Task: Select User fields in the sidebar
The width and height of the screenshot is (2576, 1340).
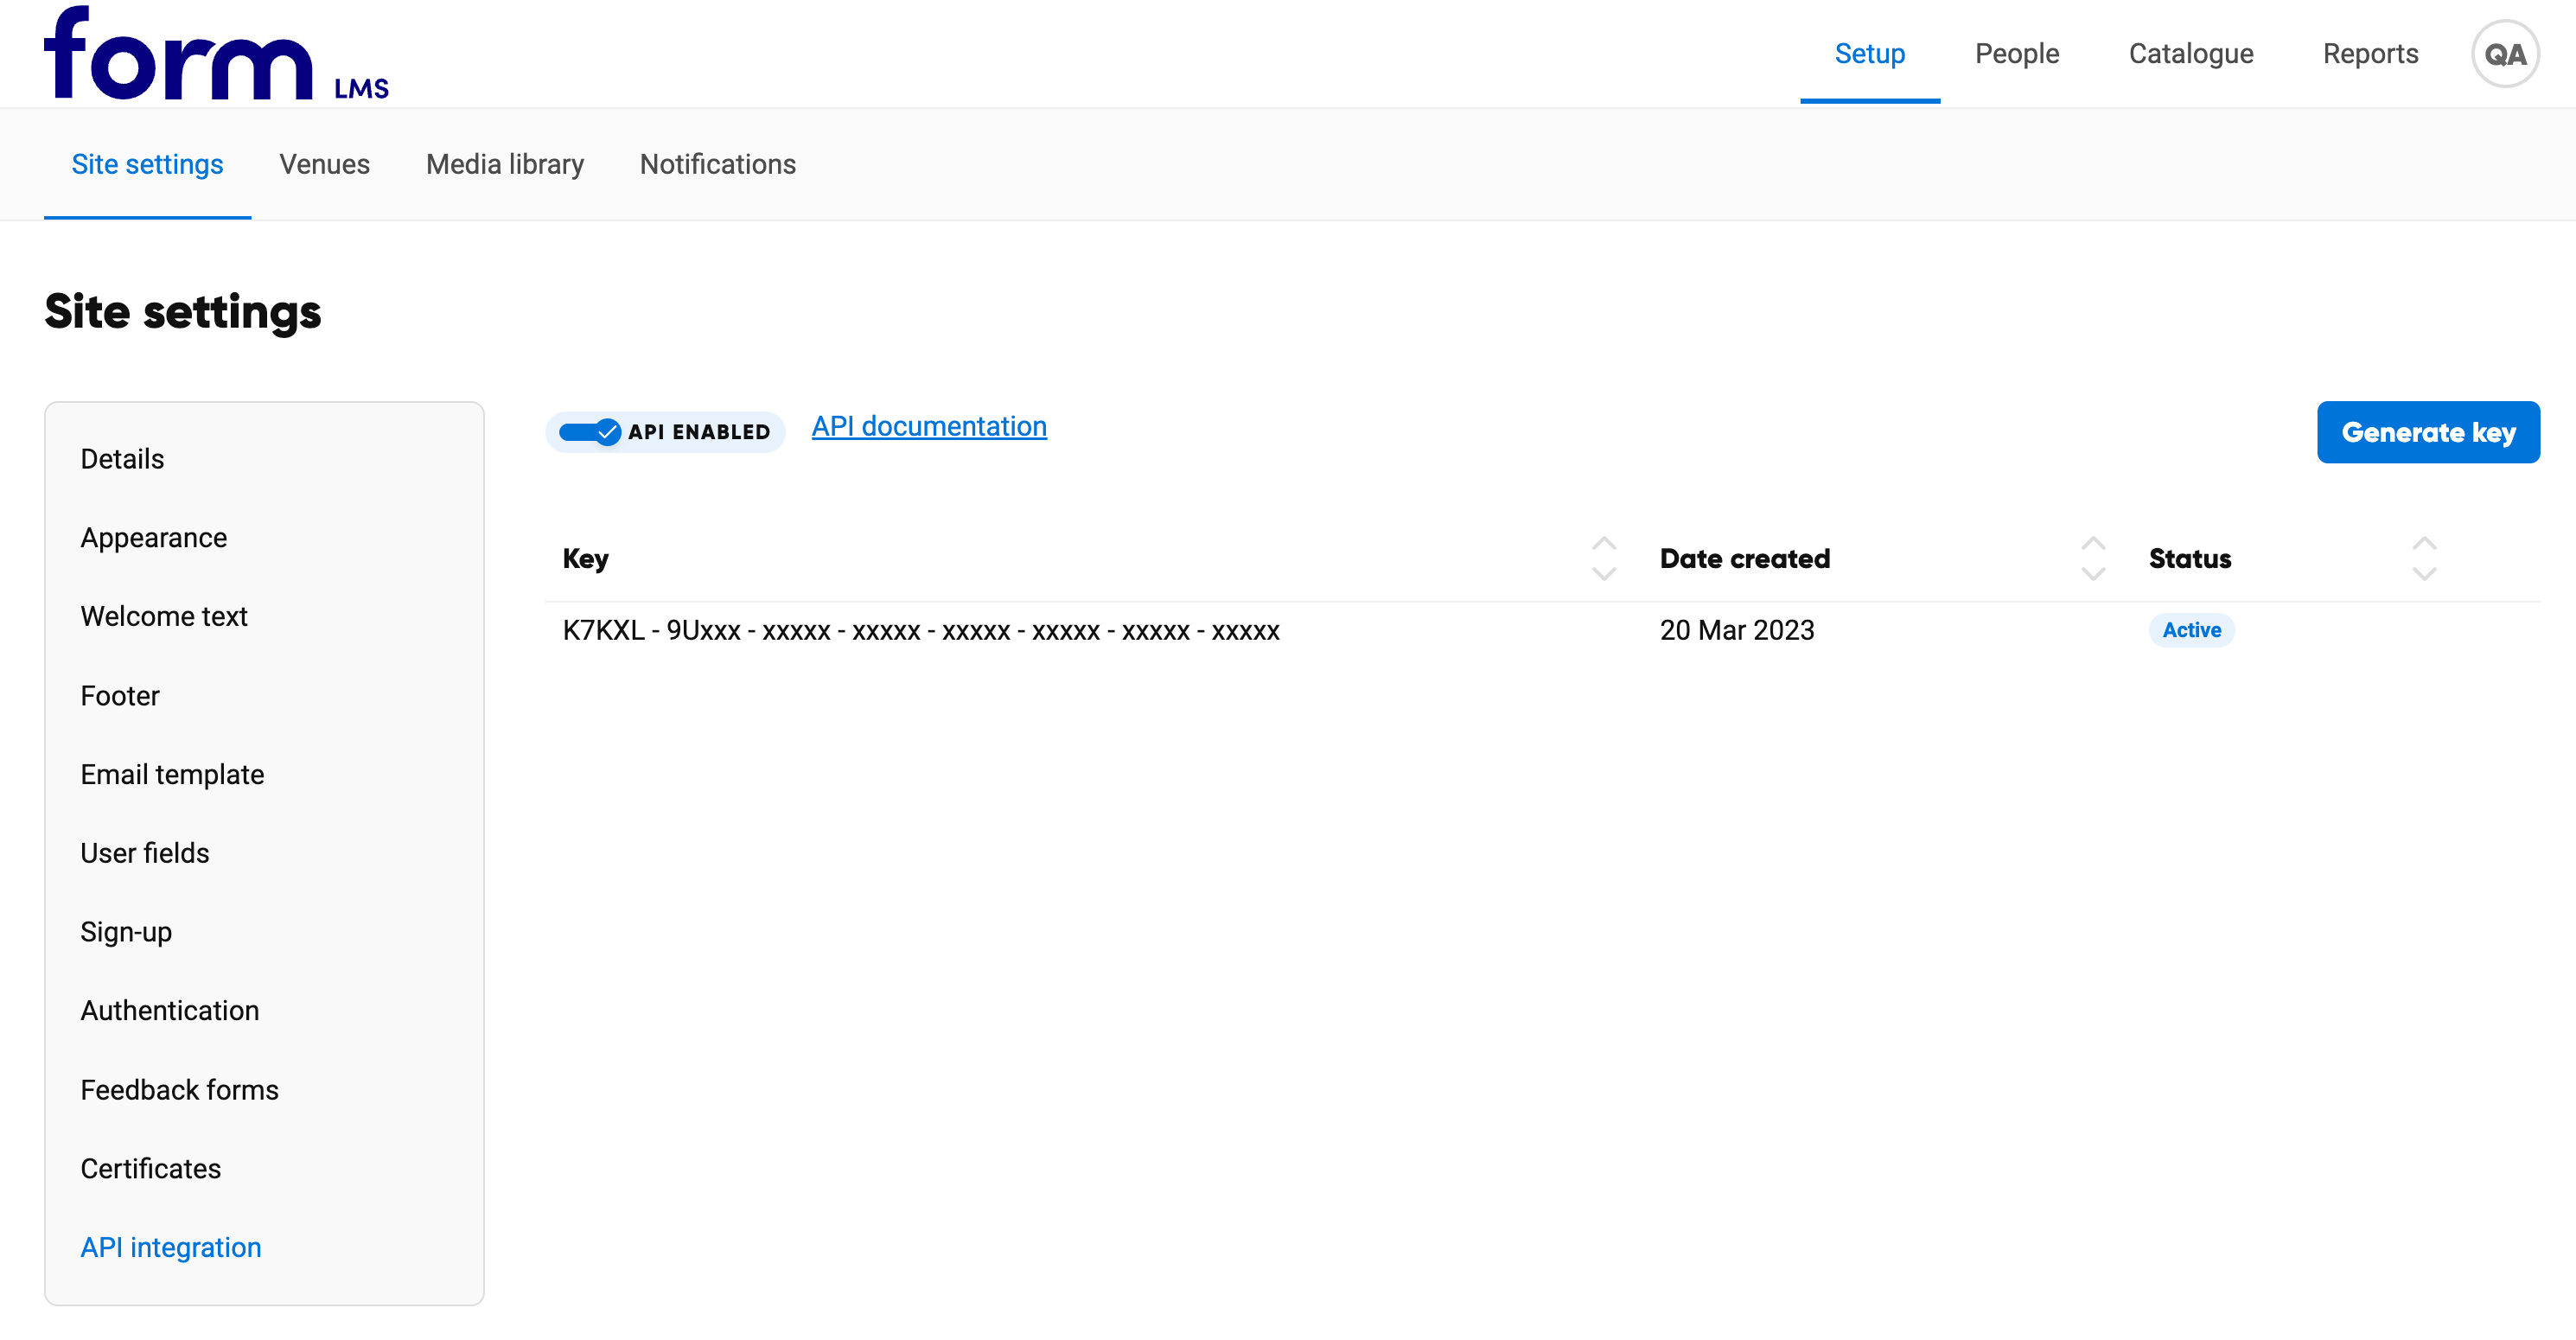Action: [x=145, y=853]
